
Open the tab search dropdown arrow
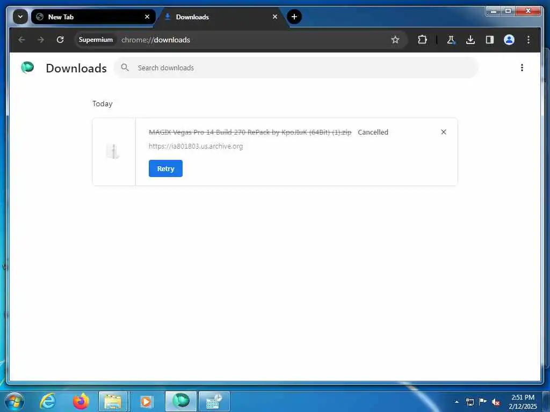20,17
